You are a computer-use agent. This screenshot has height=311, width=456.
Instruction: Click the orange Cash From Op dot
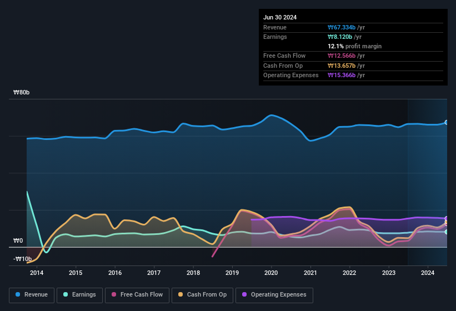pyautogui.click(x=181, y=295)
